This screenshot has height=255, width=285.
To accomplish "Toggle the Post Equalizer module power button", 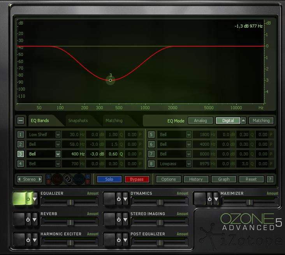I will coord(119,240).
